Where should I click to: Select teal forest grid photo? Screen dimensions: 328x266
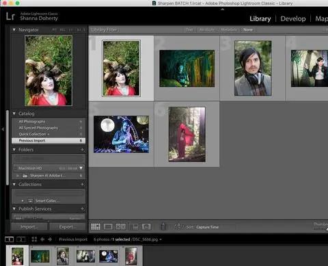[187, 68]
